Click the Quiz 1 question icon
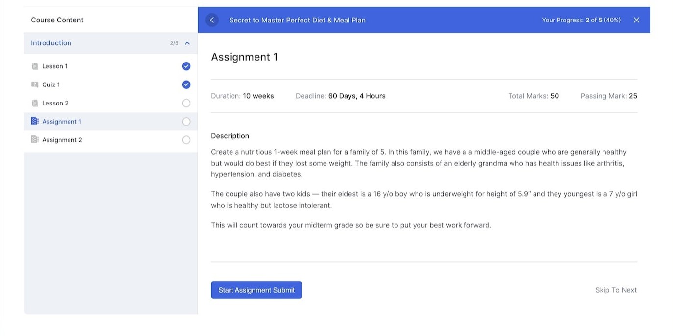Screen dimensions: 673x336 pos(35,84)
